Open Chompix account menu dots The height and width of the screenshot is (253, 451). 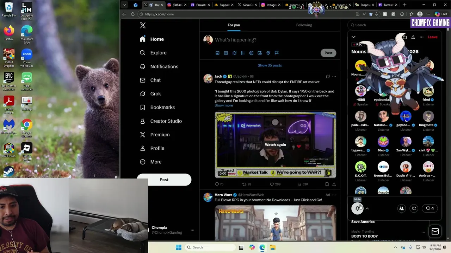coord(192,230)
